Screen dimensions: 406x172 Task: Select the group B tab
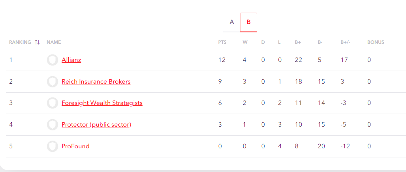[248, 22]
